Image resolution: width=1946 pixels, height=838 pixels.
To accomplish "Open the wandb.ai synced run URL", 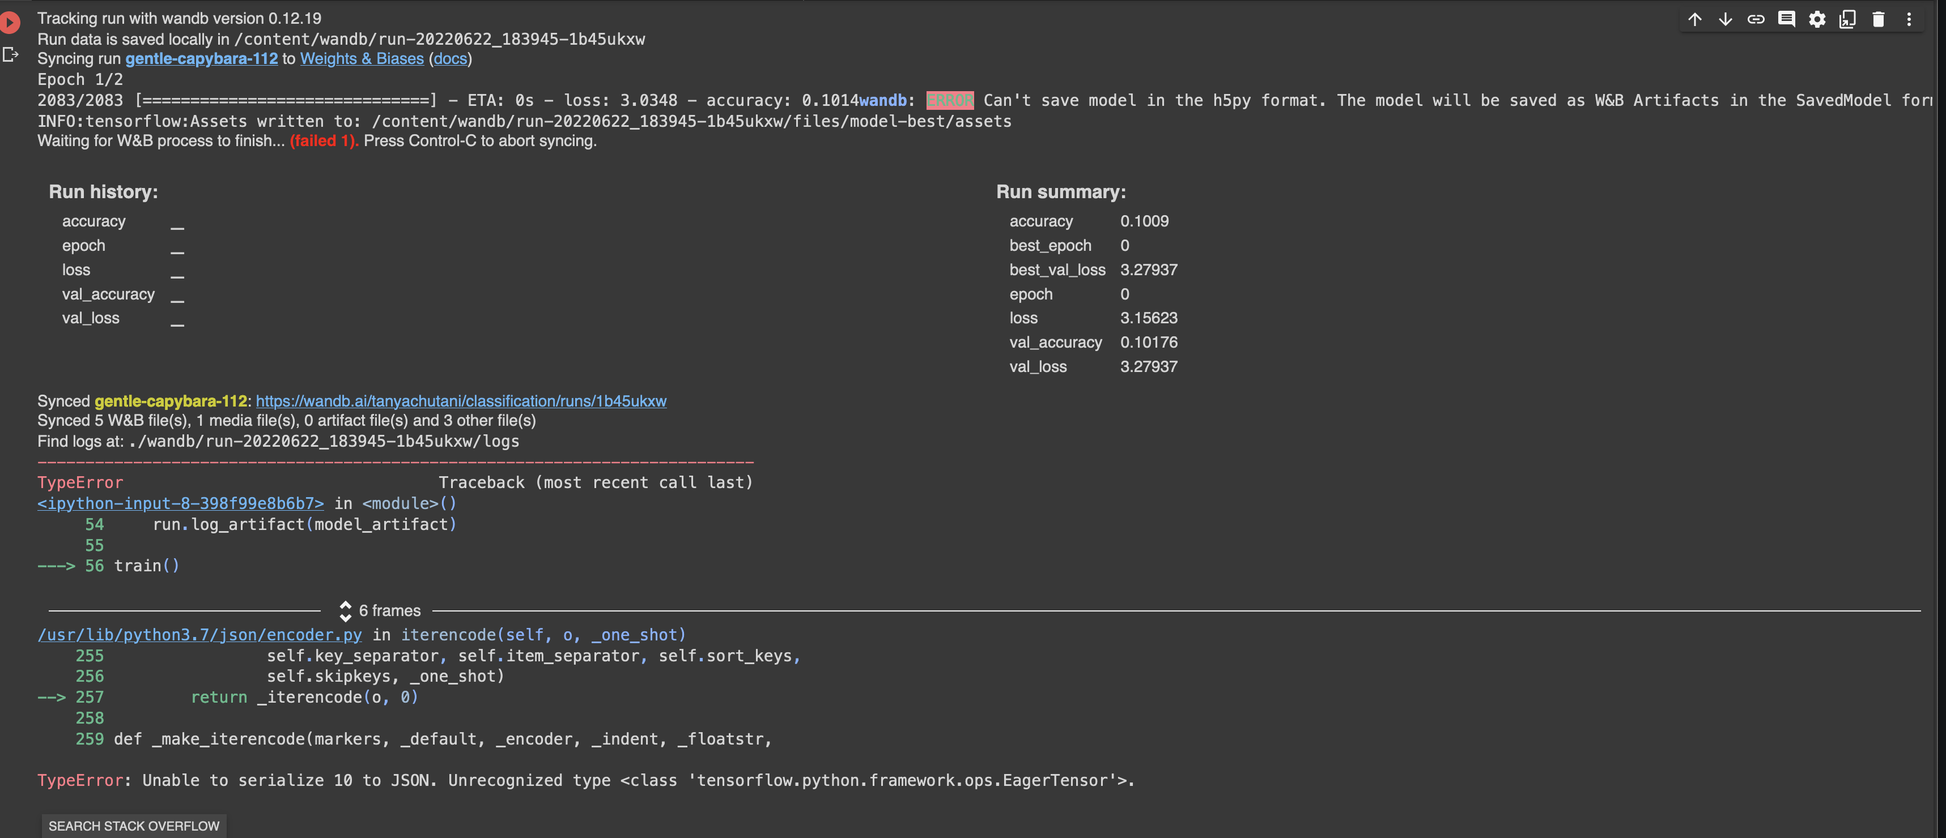I will (x=461, y=401).
